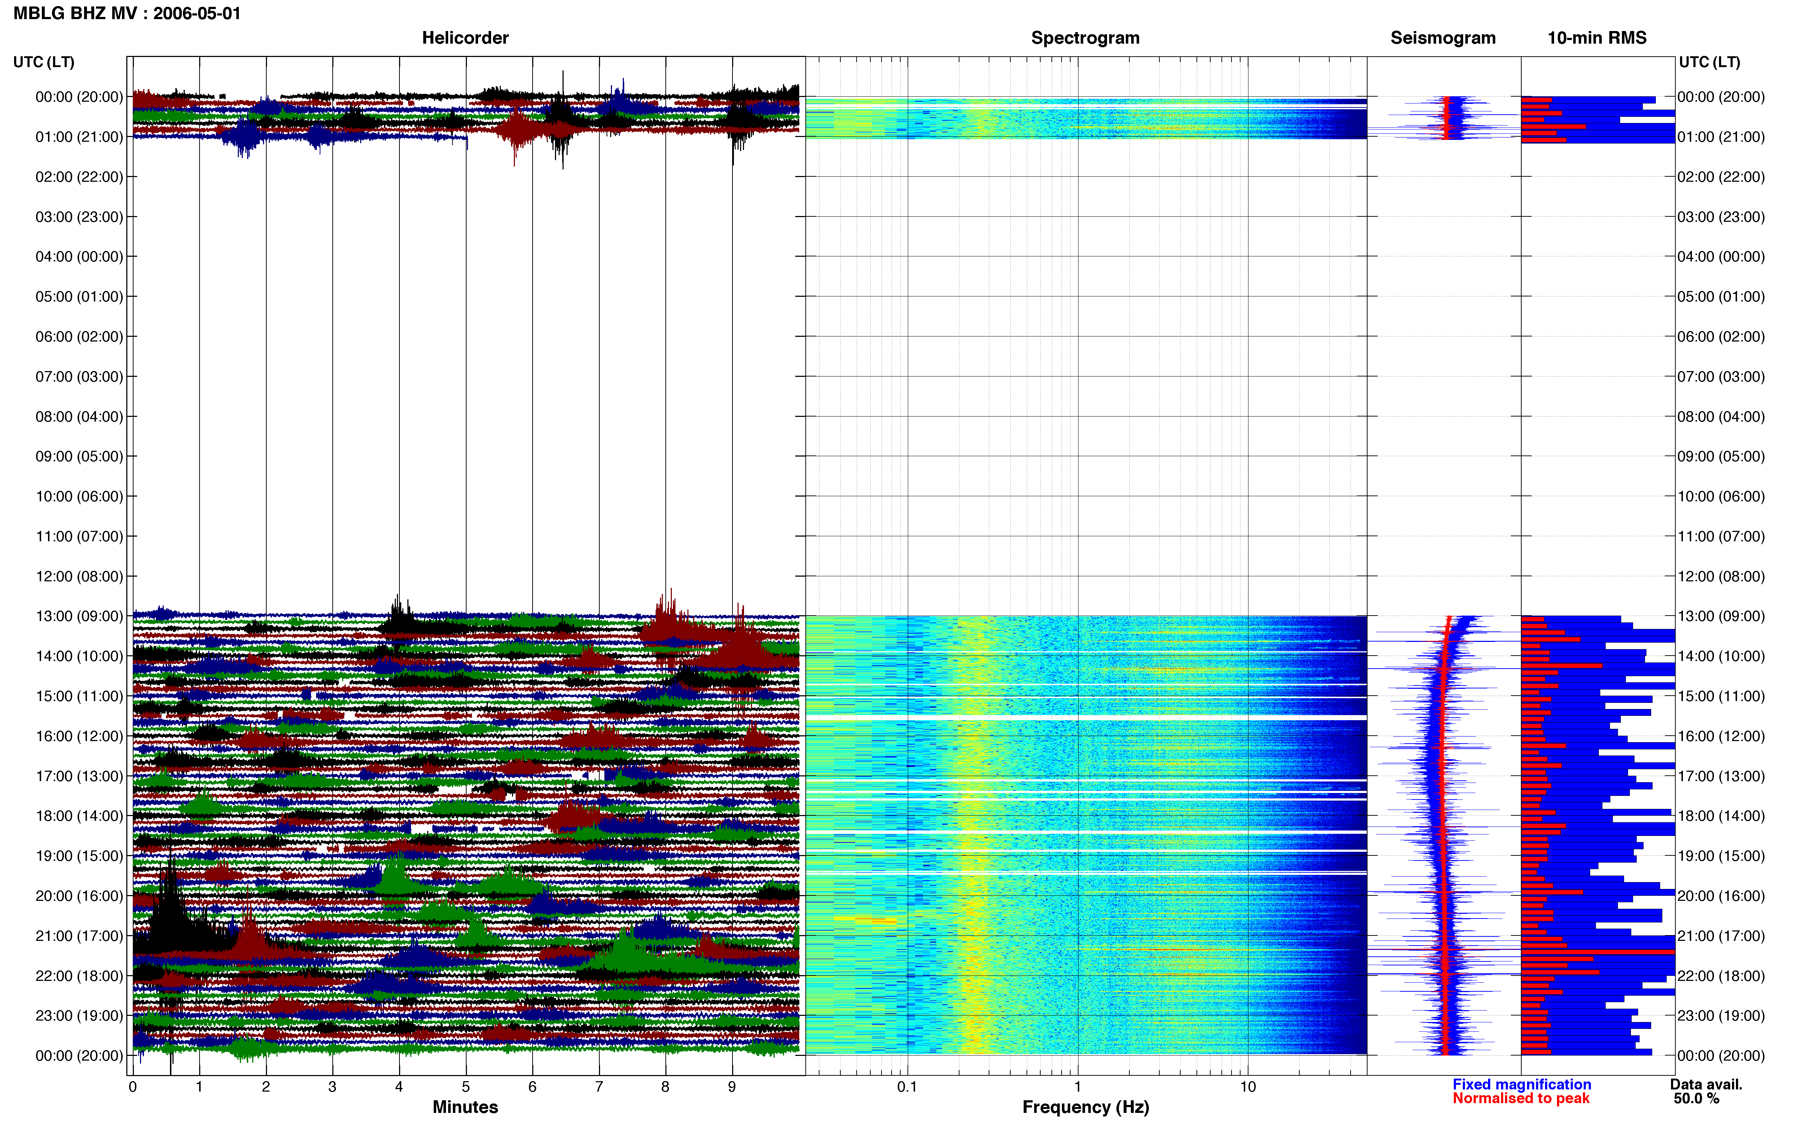Click the 'Frequency (Hz)' x-axis label
Image resolution: width=1811 pixels, height=1132 pixels.
coord(1085,1107)
